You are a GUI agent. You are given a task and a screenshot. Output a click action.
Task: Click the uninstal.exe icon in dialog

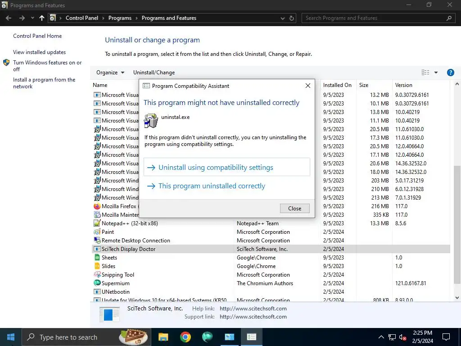coord(151,120)
